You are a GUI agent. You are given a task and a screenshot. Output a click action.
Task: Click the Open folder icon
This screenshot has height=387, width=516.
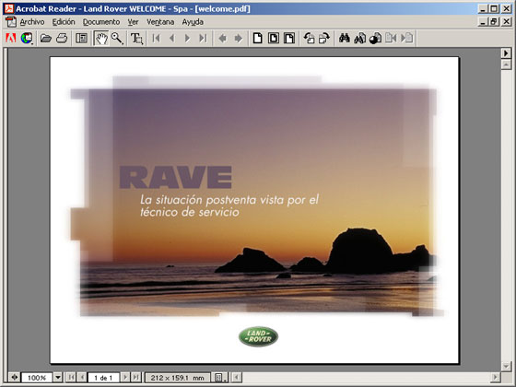click(x=46, y=38)
